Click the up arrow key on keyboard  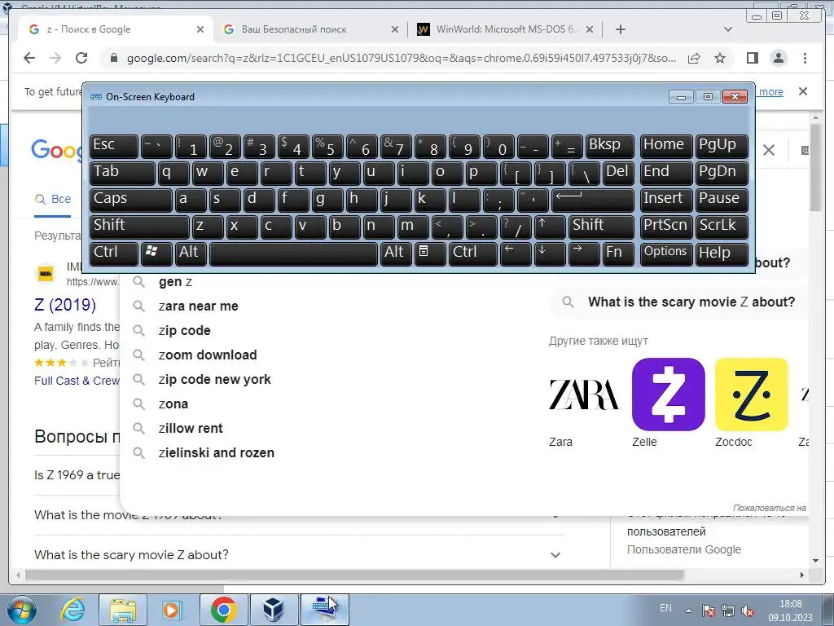(550, 227)
